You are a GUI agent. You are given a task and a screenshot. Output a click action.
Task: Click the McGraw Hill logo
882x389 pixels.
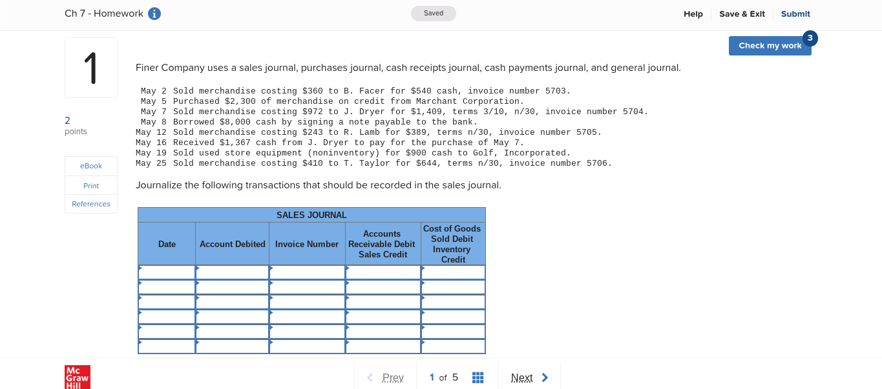click(x=78, y=377)
